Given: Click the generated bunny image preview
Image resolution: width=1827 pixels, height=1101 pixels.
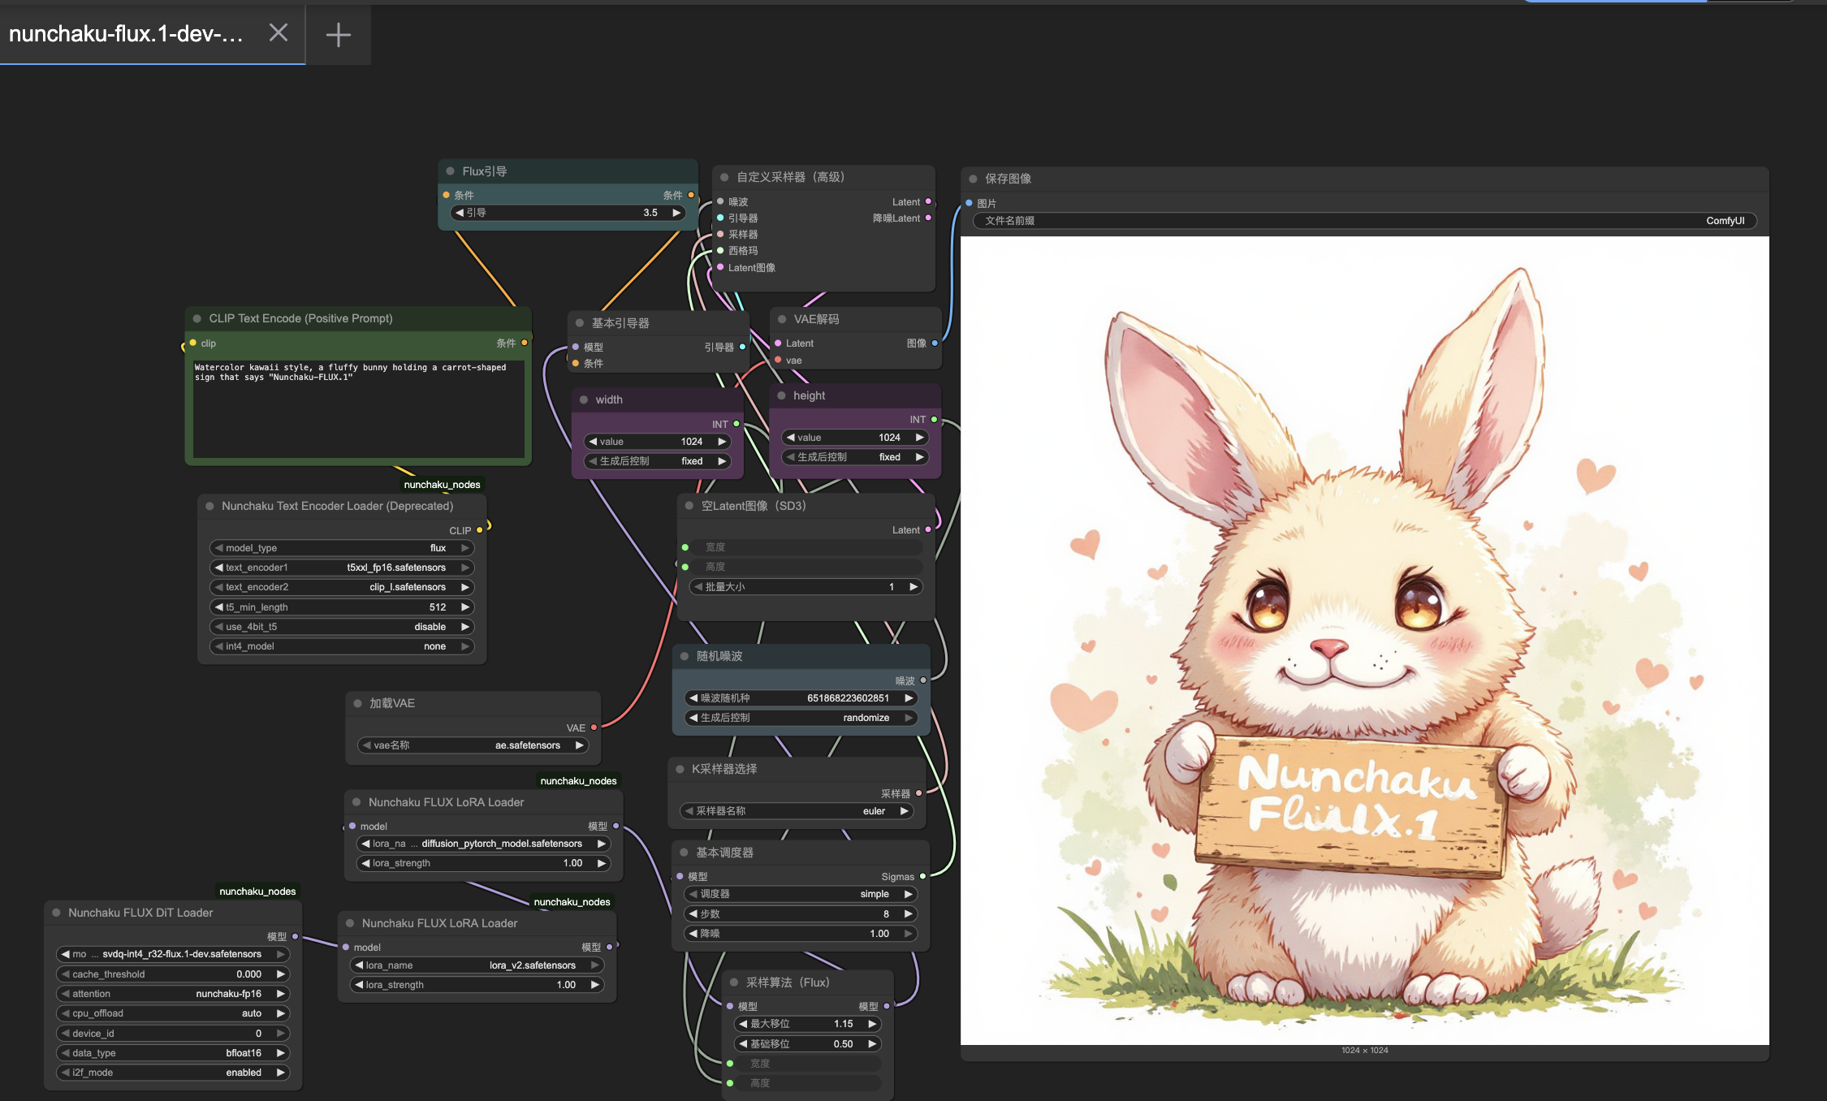Looking at the screenshot, I should (1364, 640).
